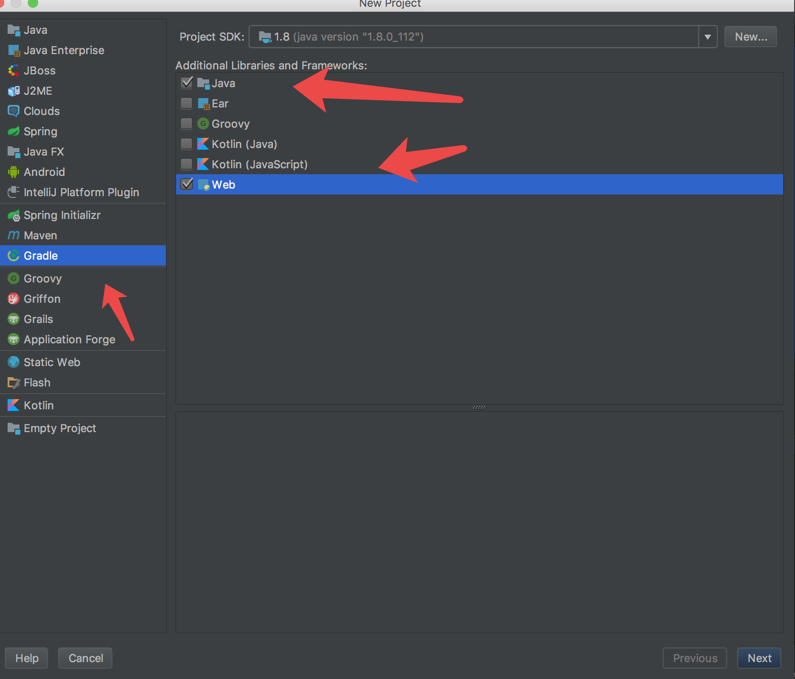Select Maven project type label
This screenshot has width=795, height=679.
[x=40, y=235]
